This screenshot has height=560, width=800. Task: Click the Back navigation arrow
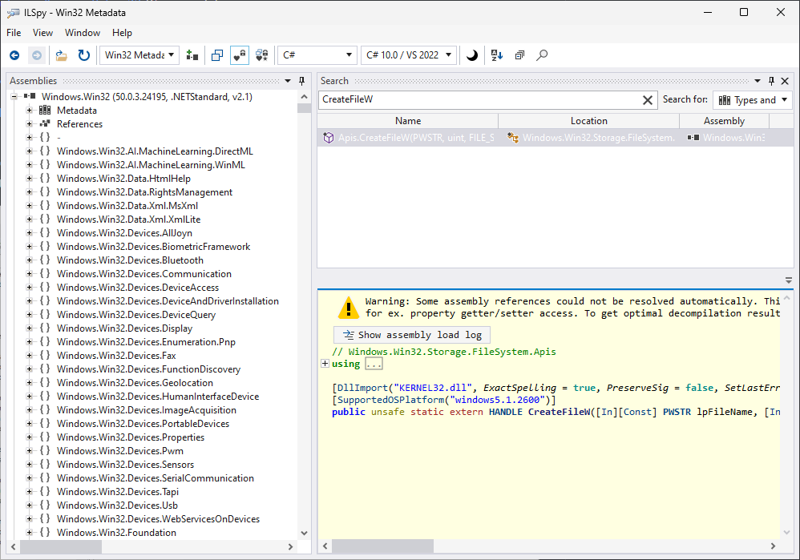(x=14, y=55)
